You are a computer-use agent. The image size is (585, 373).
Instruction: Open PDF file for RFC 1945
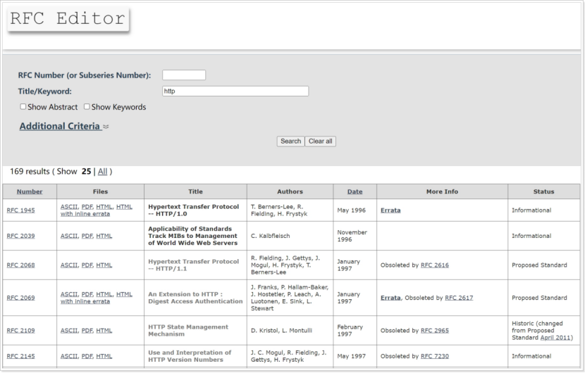click(x=87, y=207)
